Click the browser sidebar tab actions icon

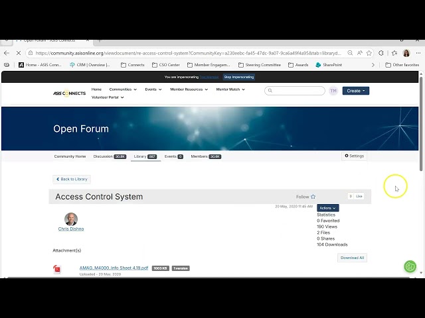click(x=7, y=65)
